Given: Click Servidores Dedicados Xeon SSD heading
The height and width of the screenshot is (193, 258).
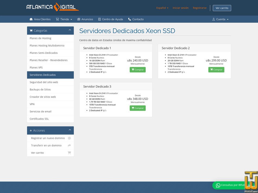Looking at the screenshot, I should click(127, 31).
